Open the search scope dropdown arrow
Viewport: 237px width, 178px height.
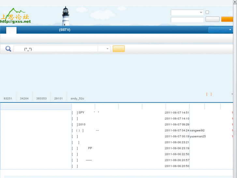click(107, 49)
